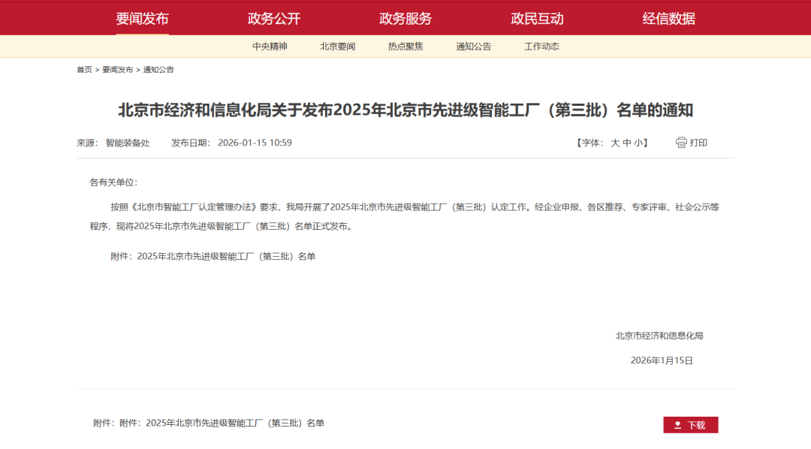Screen dimensions: 811x449
Task: Set font size to 小
Action: 638,143
